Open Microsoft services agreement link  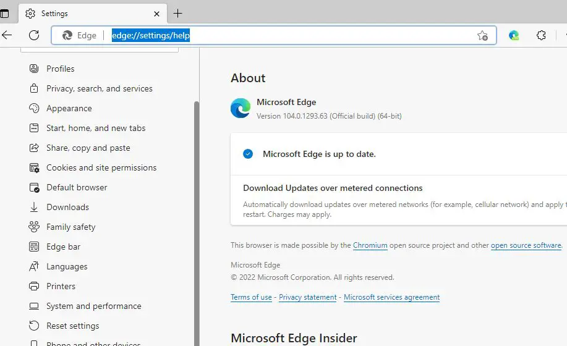[391, 297]
